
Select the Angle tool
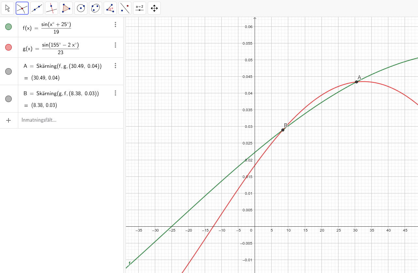(x=110, y=8)
